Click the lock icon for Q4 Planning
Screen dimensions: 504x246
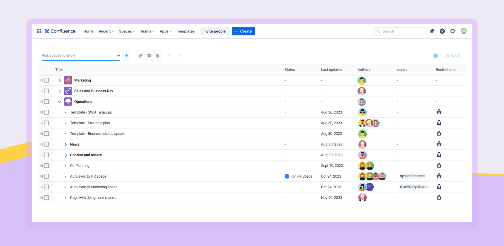coord(439,165)
